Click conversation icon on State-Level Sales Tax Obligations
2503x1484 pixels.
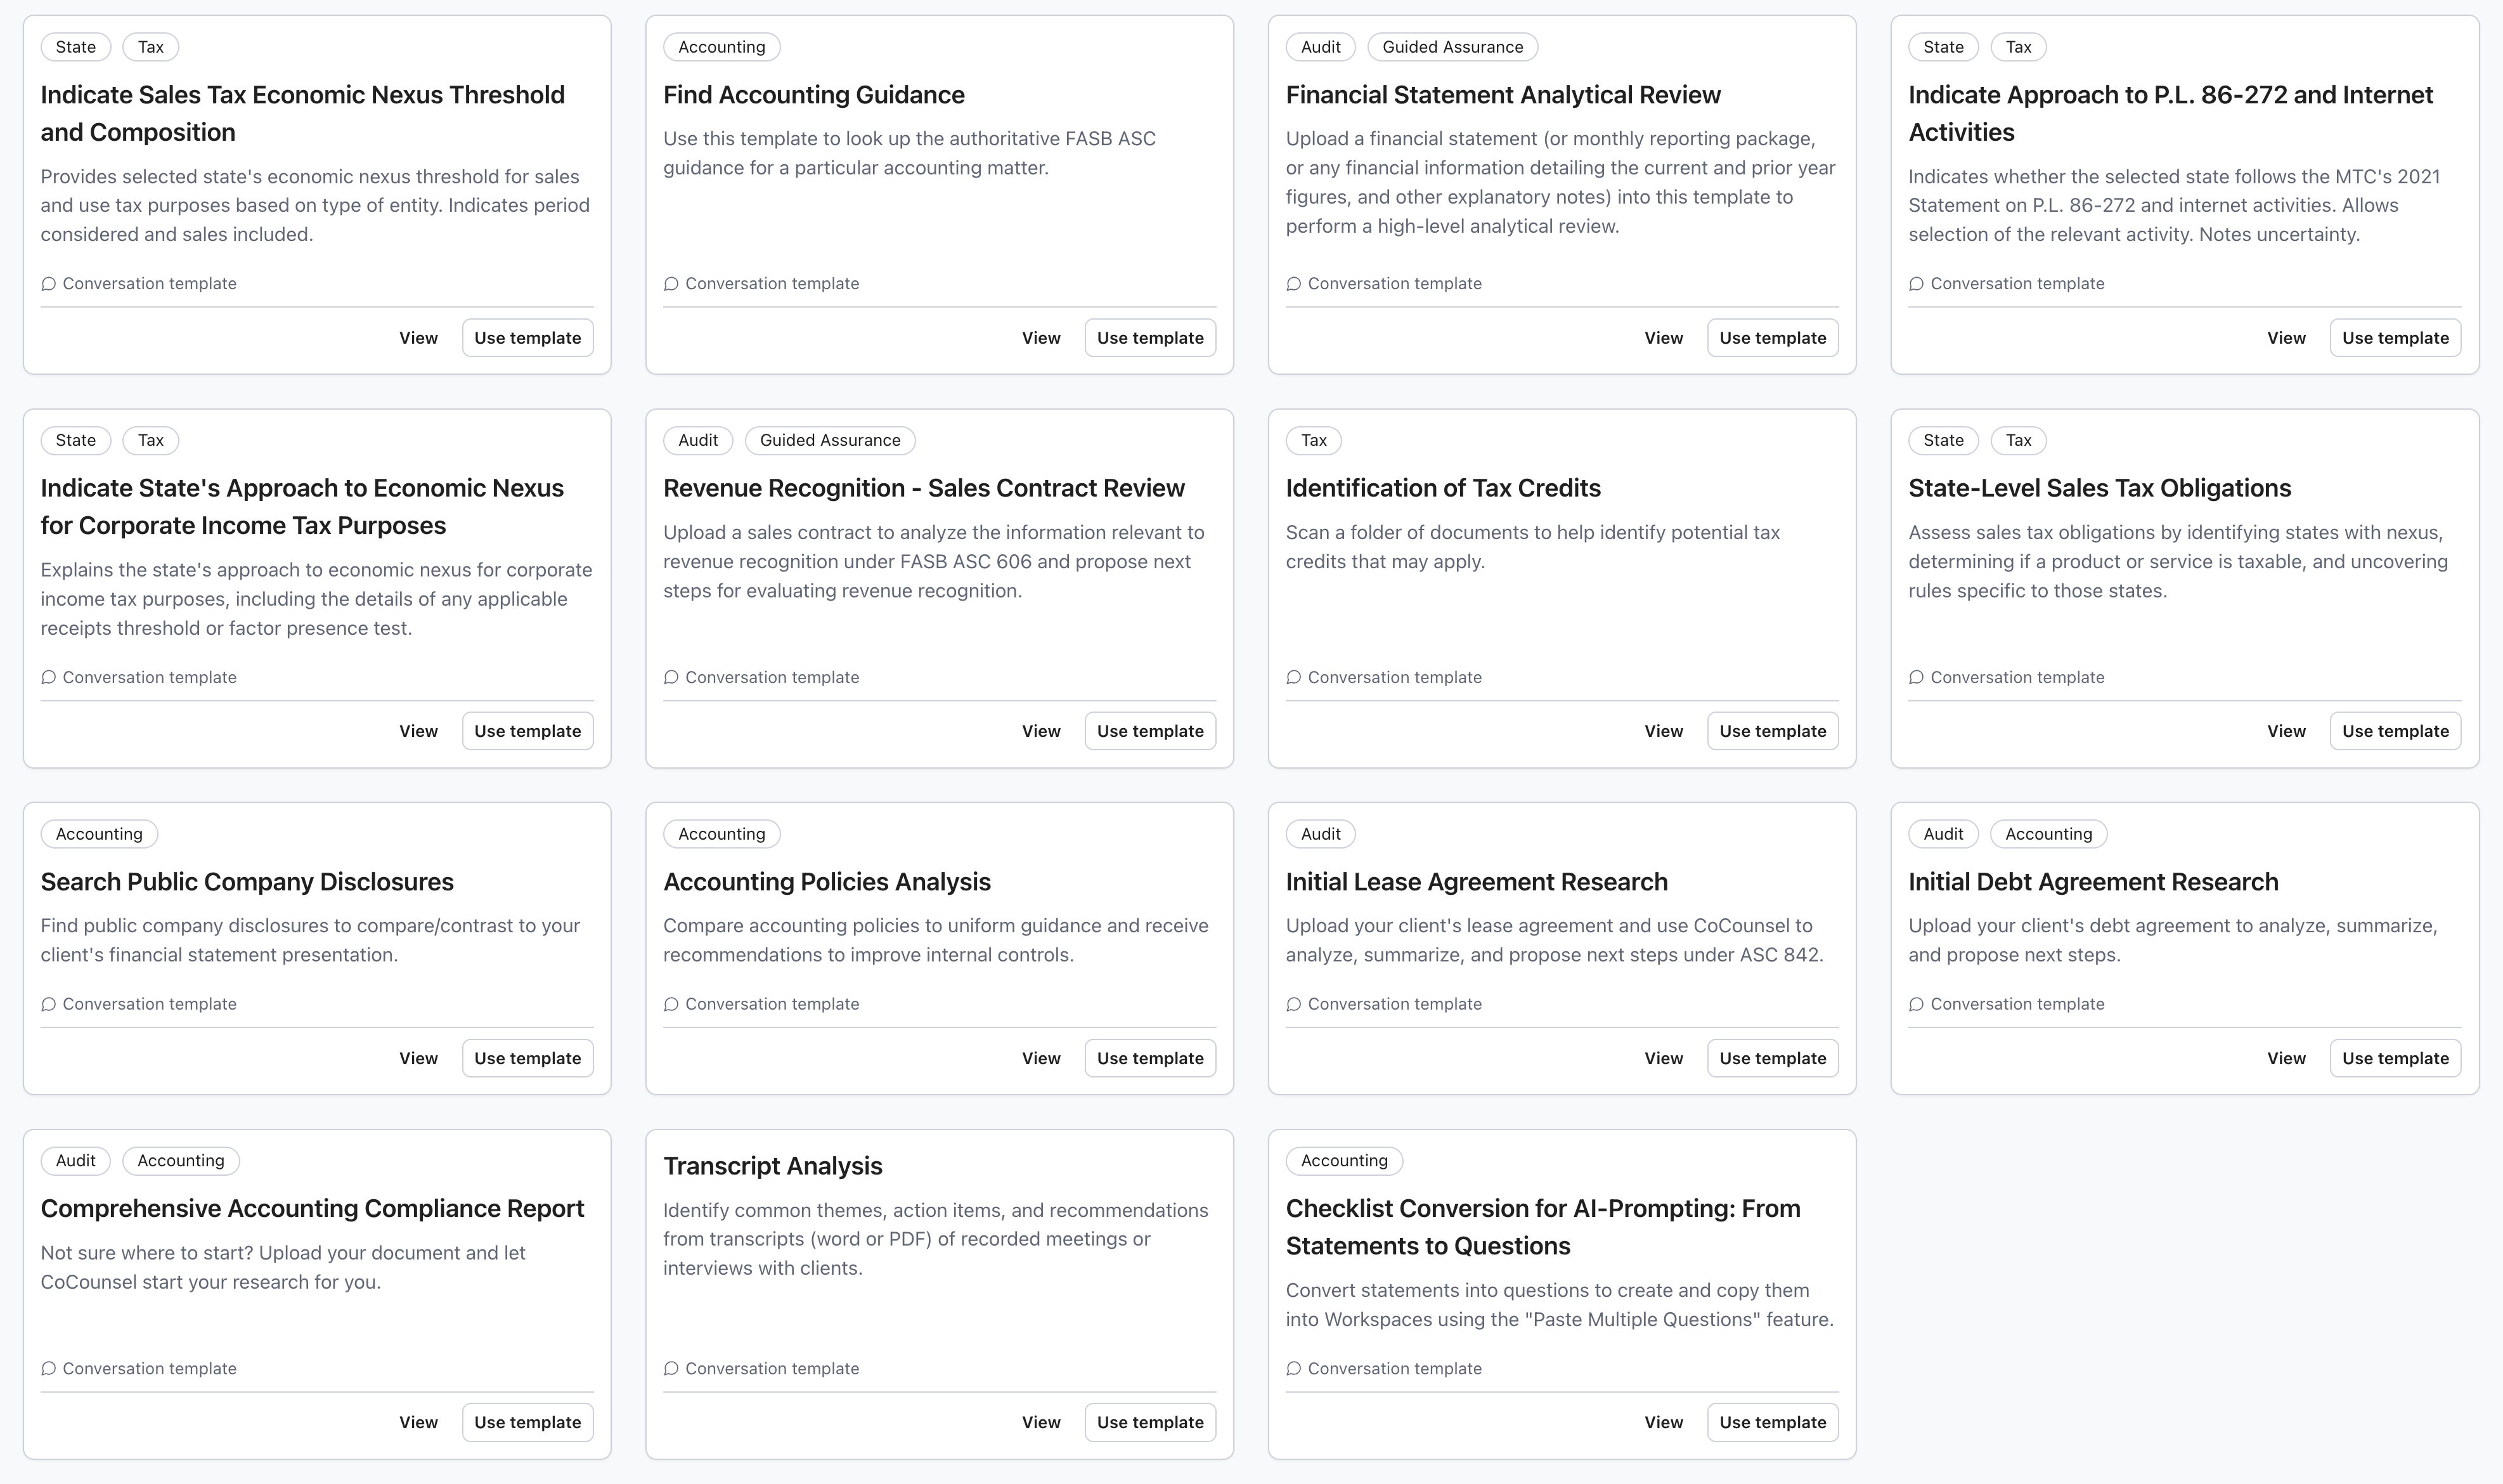click(x=1916, y=677)
